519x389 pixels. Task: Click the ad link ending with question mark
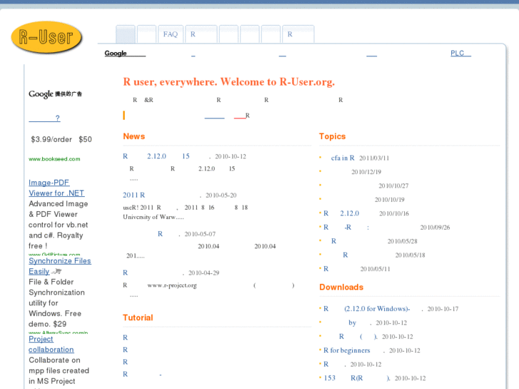44,118
